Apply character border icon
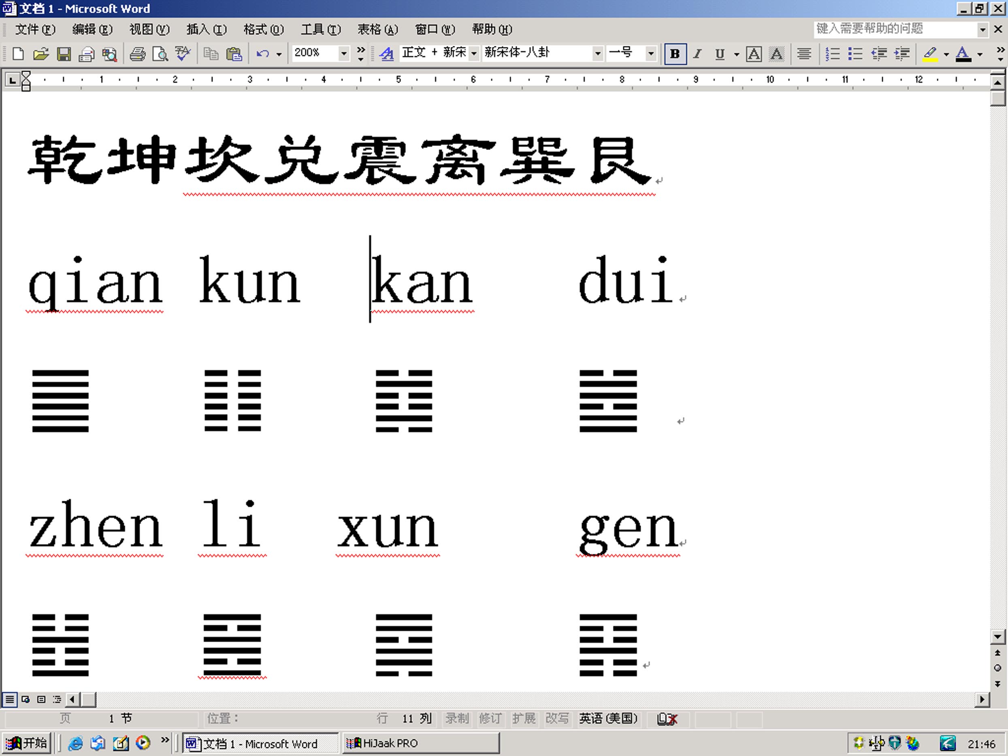This screenshot has width=1008, height=756. click(754, 54)
